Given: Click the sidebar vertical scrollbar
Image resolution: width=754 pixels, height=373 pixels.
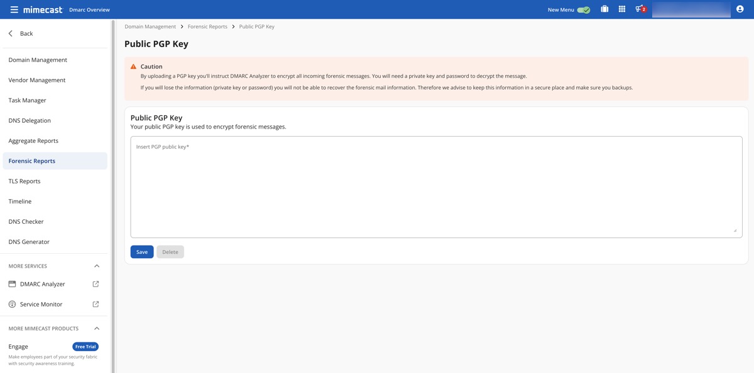Looking at the screenshot, I should point(113,196).
